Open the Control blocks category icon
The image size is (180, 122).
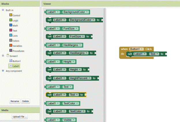[11, 15]
